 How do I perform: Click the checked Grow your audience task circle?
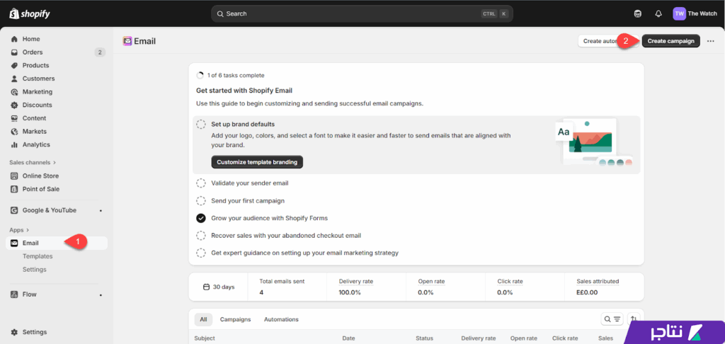tap(201, 218)
